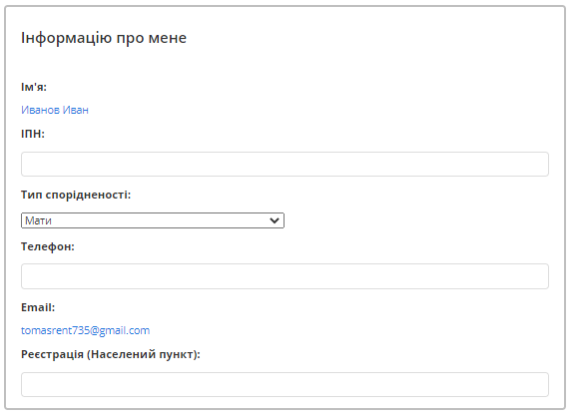The height and width of the screenshot is (418, 581).
Task: Follow the blue user name hyperlink
Action: 55,110
